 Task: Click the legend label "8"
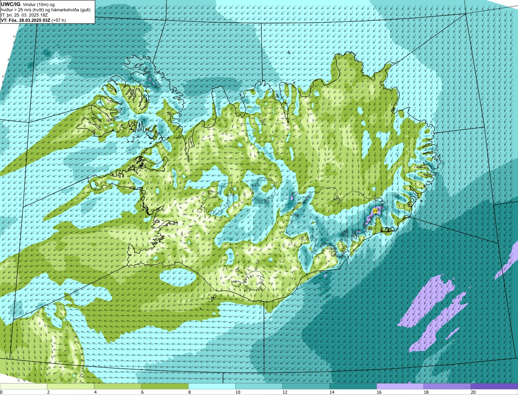189,392
